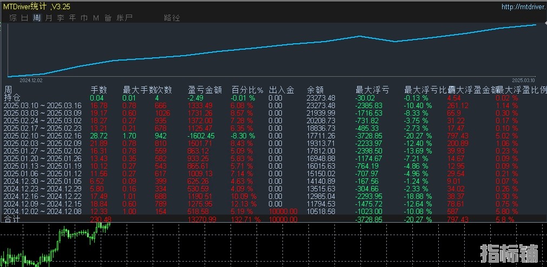Switch to the 综 summary tab

click(12, 18)
